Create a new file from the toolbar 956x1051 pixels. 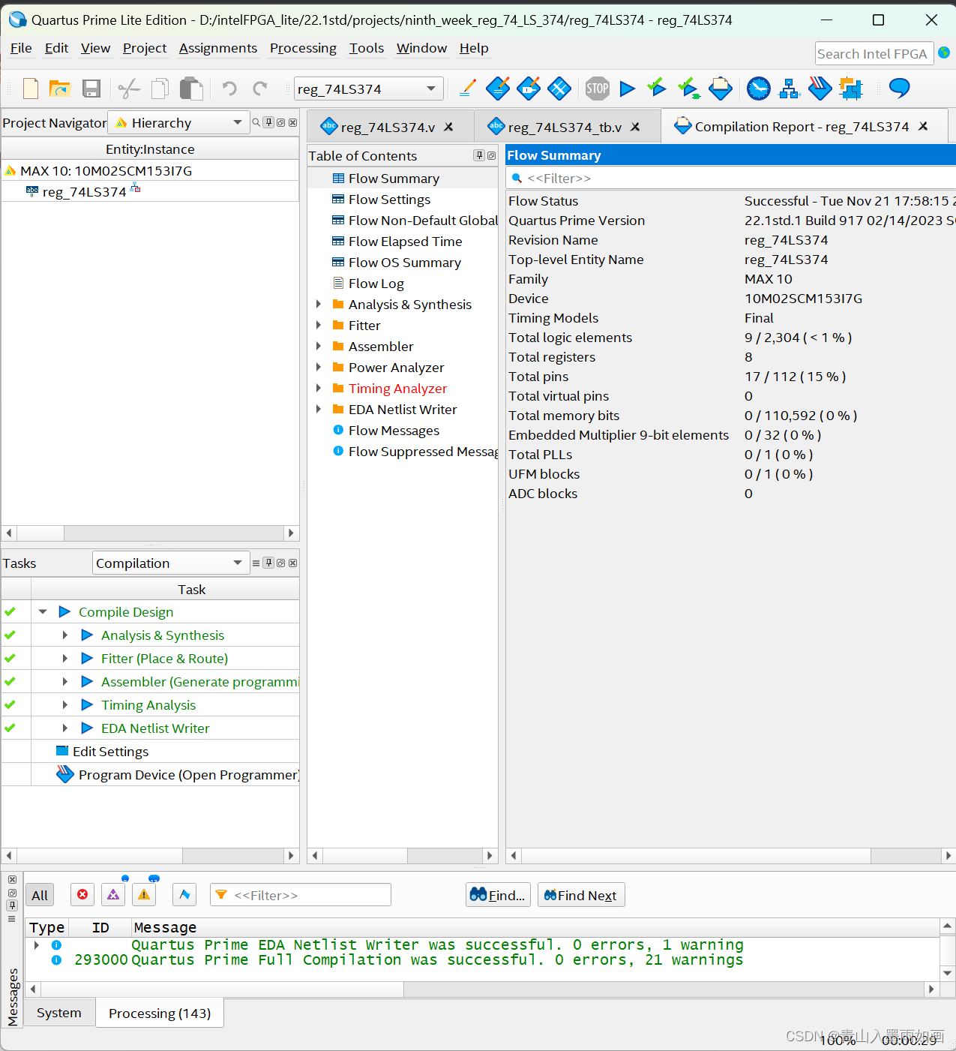click(31, 89)
